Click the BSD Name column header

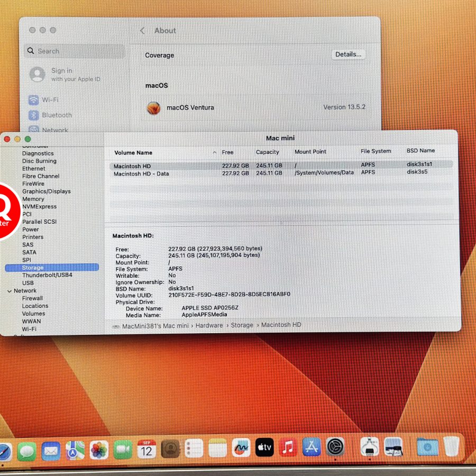(x=421, y=151)
